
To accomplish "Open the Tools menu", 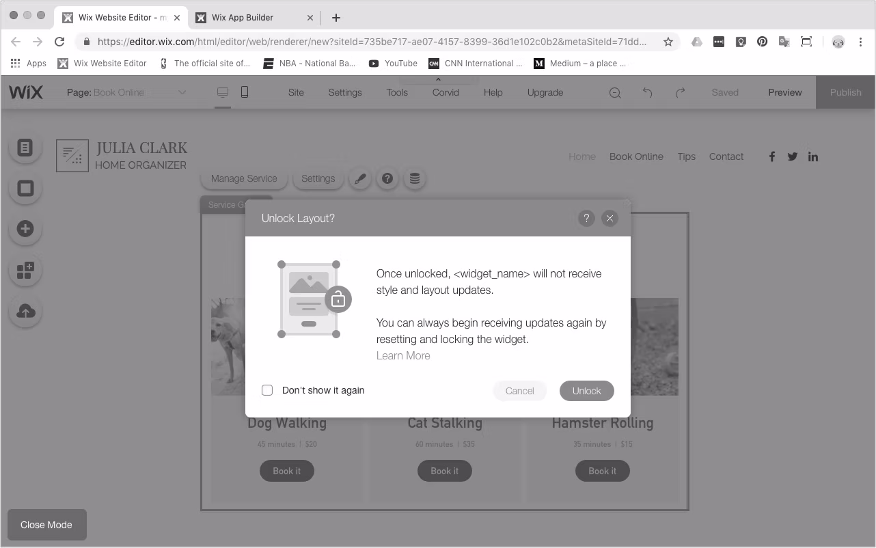I will click(x=397, y=92).
